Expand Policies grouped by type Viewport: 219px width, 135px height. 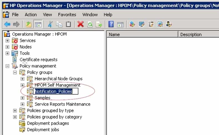pyautogui.click(x=15, y=111)
